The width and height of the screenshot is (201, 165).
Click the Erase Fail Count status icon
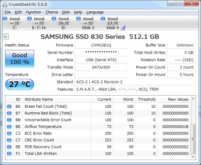point(9,106)
